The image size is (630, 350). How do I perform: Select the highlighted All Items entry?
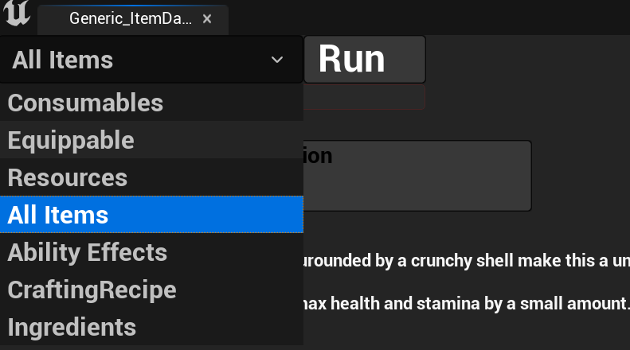click(x=58, y=215)
